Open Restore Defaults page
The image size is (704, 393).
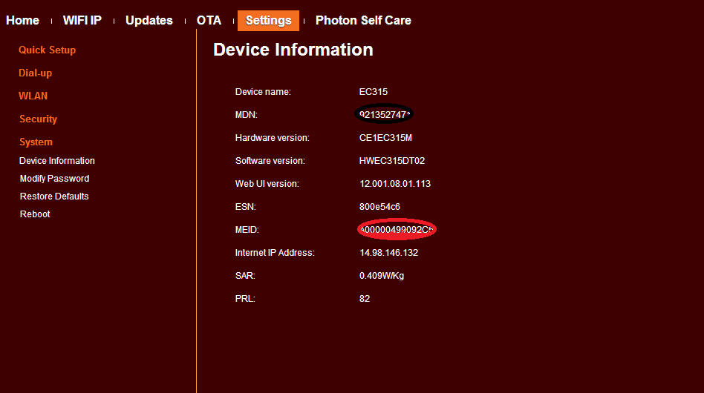coord(54,196)
